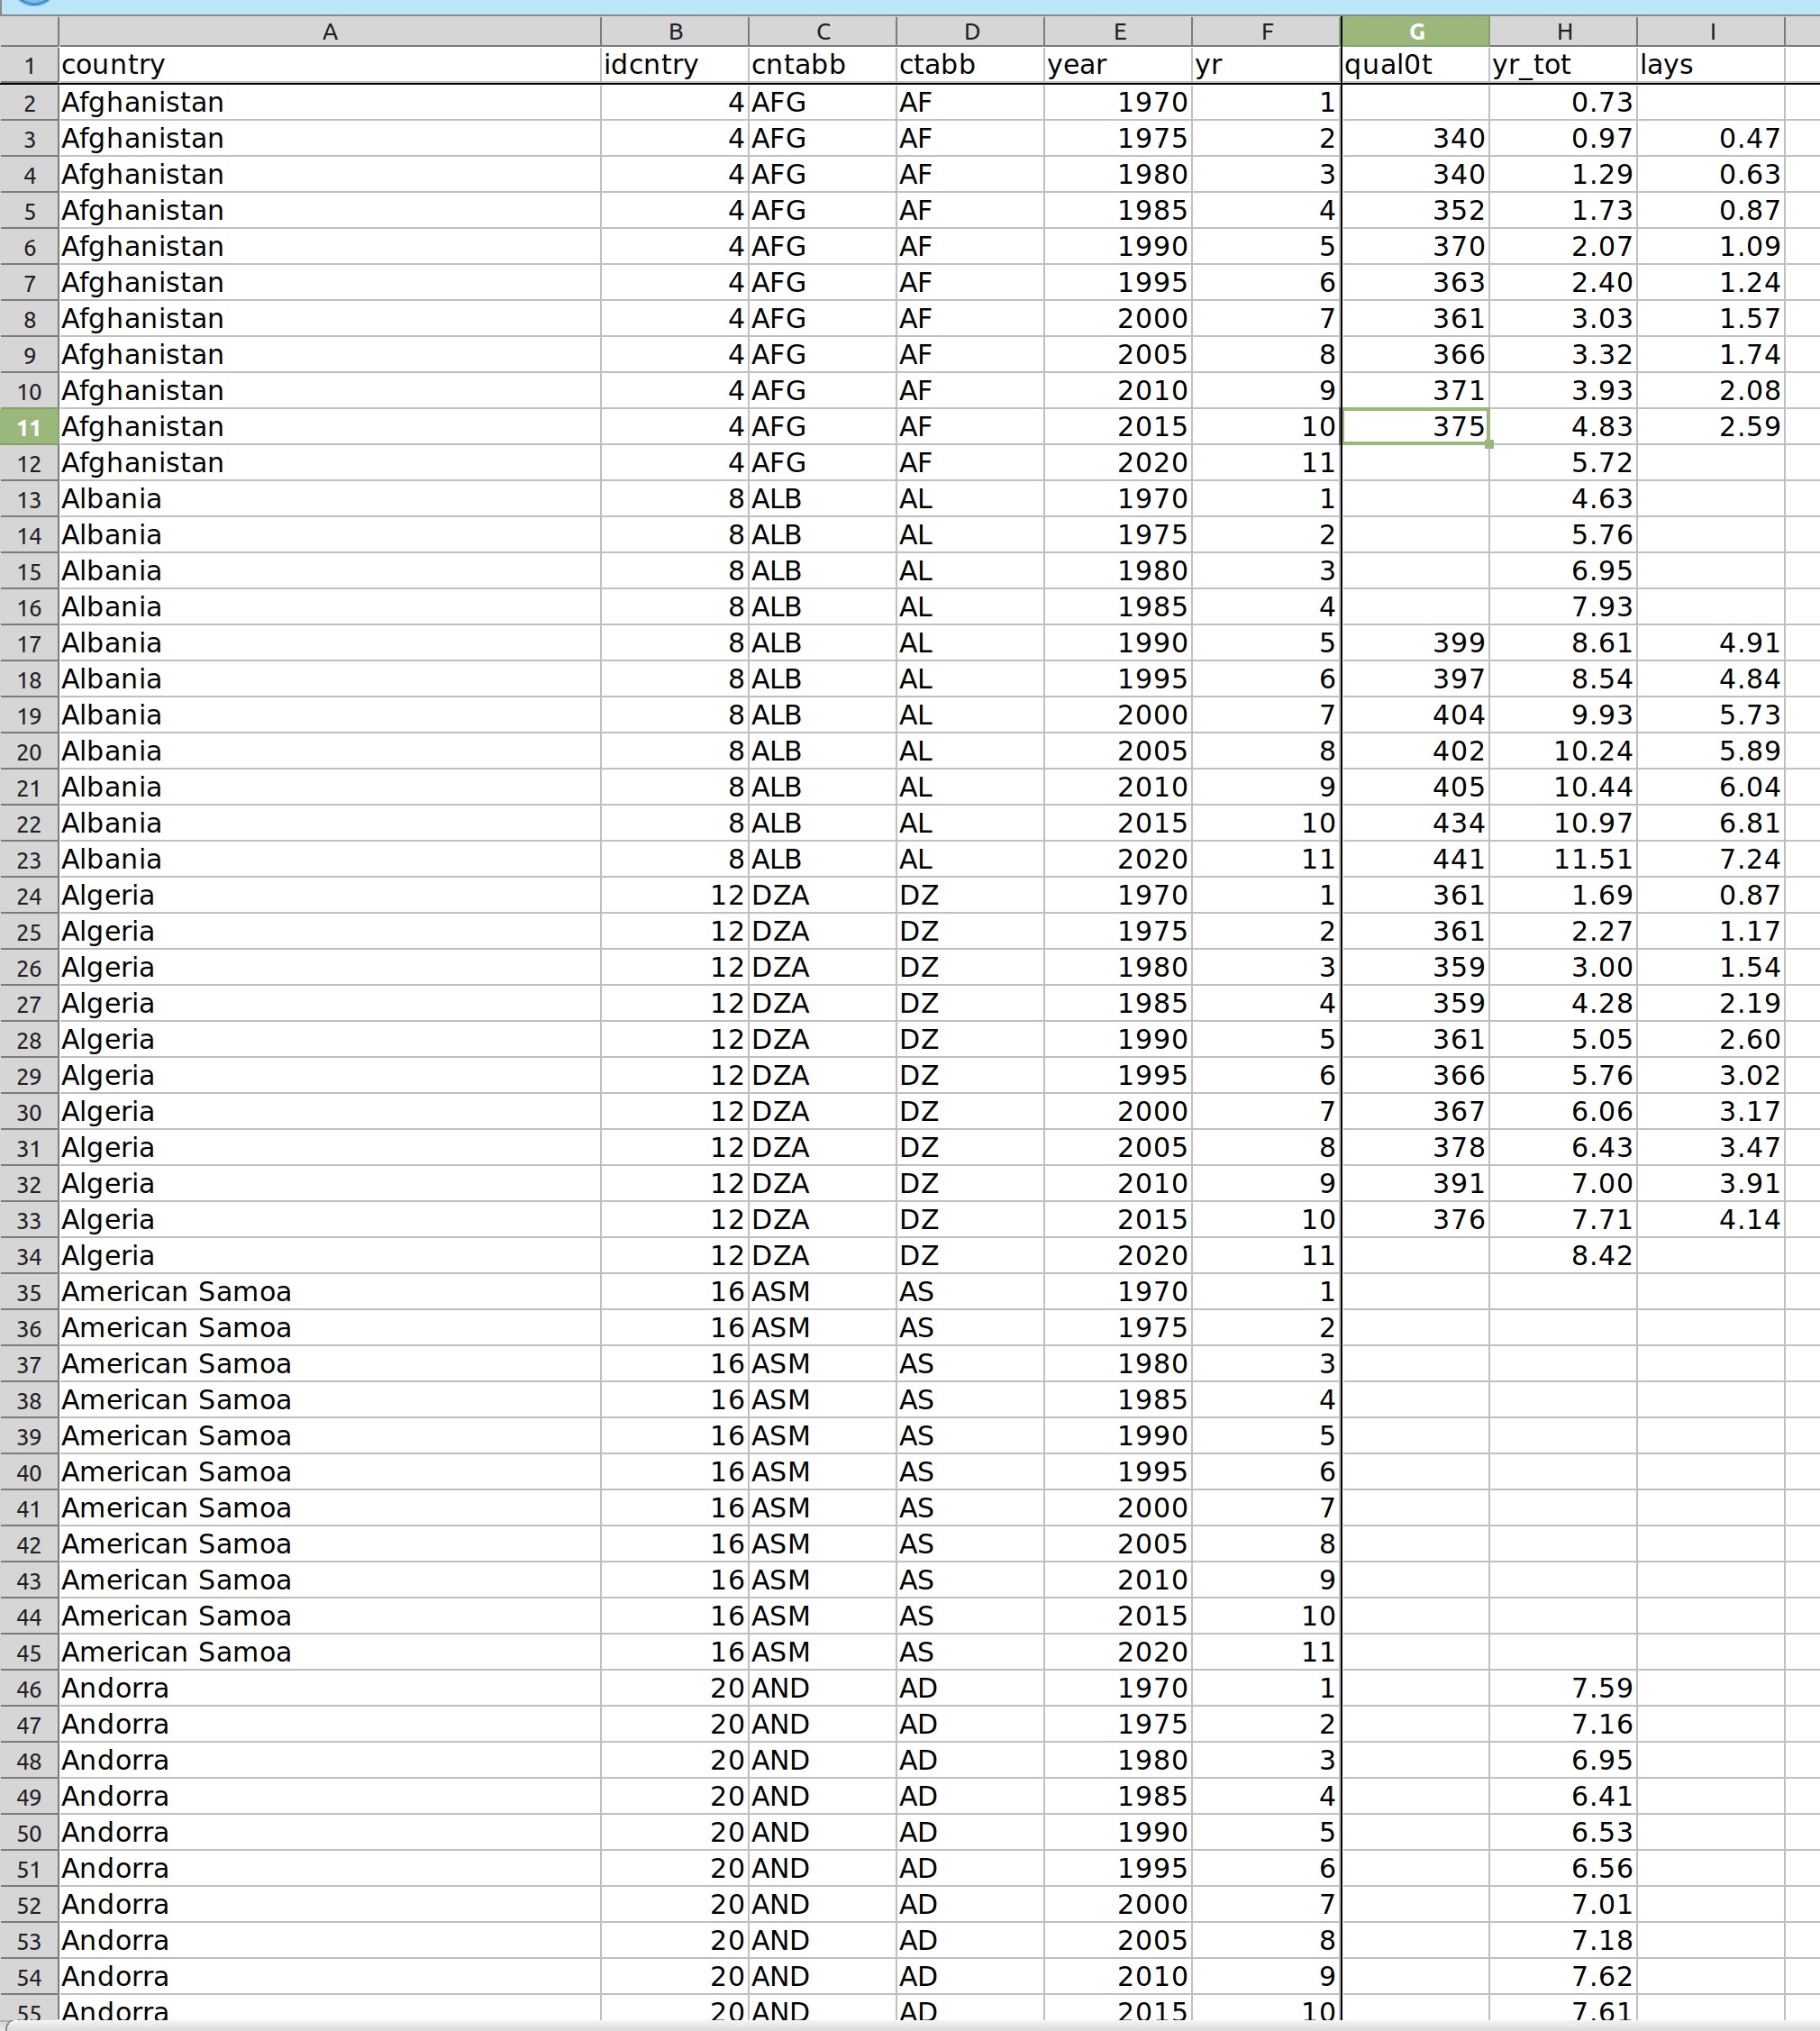Select active cell with value 375
The height and width of the screenshot is (2031, 1820).
click(x=1415, y=427)
